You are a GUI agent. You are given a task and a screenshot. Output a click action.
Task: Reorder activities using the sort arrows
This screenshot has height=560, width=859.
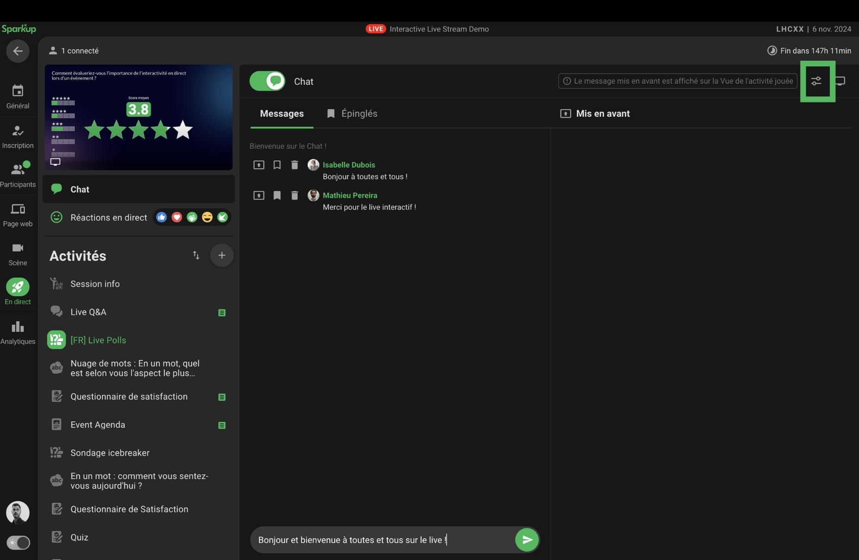[196, 255]
